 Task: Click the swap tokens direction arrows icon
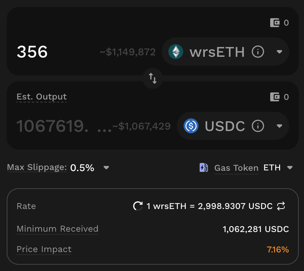point(153,78)
